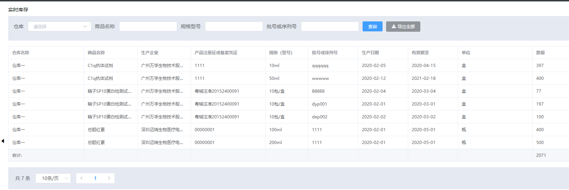Image resolution: width=569 pixels, height=190 pixels.
Task: Go to previous page arrow
Action: (x=82, y=178)
